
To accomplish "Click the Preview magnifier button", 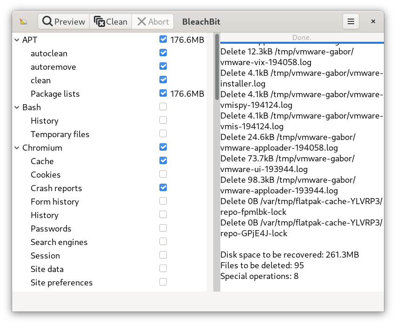I will (64, 21).
